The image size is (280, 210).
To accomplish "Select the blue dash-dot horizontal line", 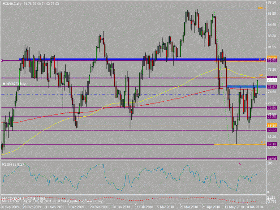I will click(x=133, y=94).
